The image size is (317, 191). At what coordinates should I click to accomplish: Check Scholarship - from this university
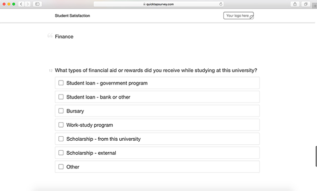pyautogui.click(x=61, y=139)
